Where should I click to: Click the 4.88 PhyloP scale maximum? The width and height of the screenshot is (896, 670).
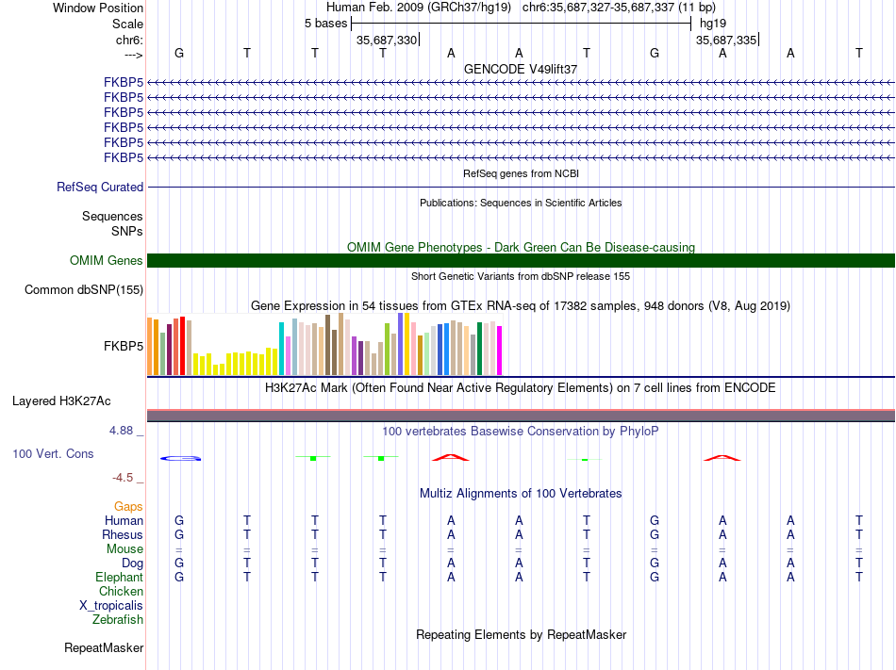121,431
